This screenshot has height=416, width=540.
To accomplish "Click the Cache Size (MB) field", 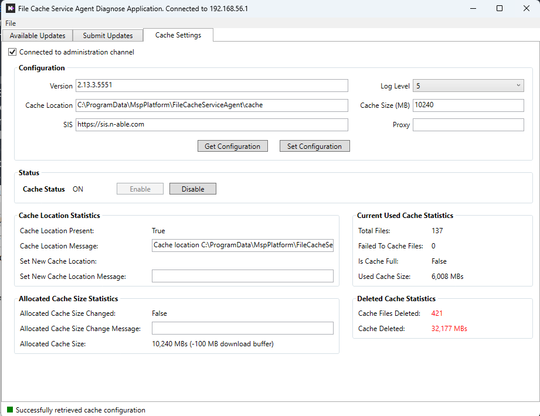I will tap(468, 105).
